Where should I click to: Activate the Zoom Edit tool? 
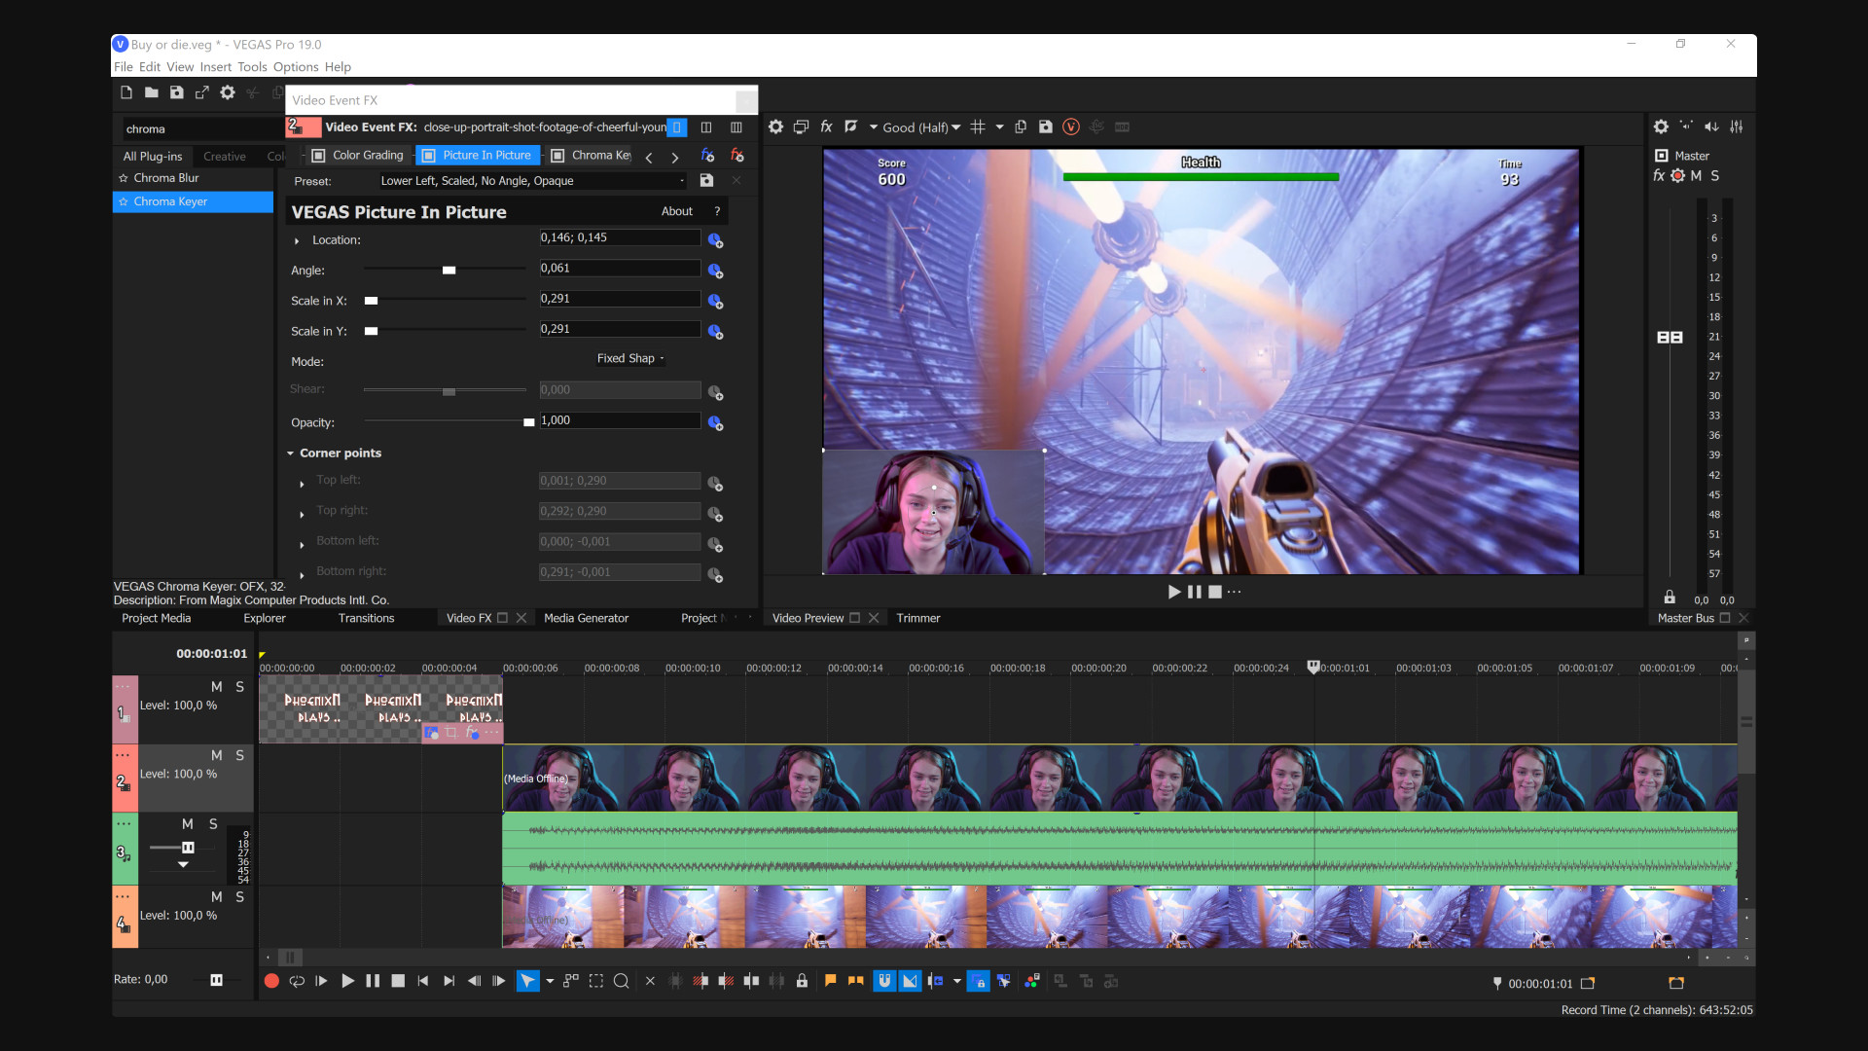622,981
